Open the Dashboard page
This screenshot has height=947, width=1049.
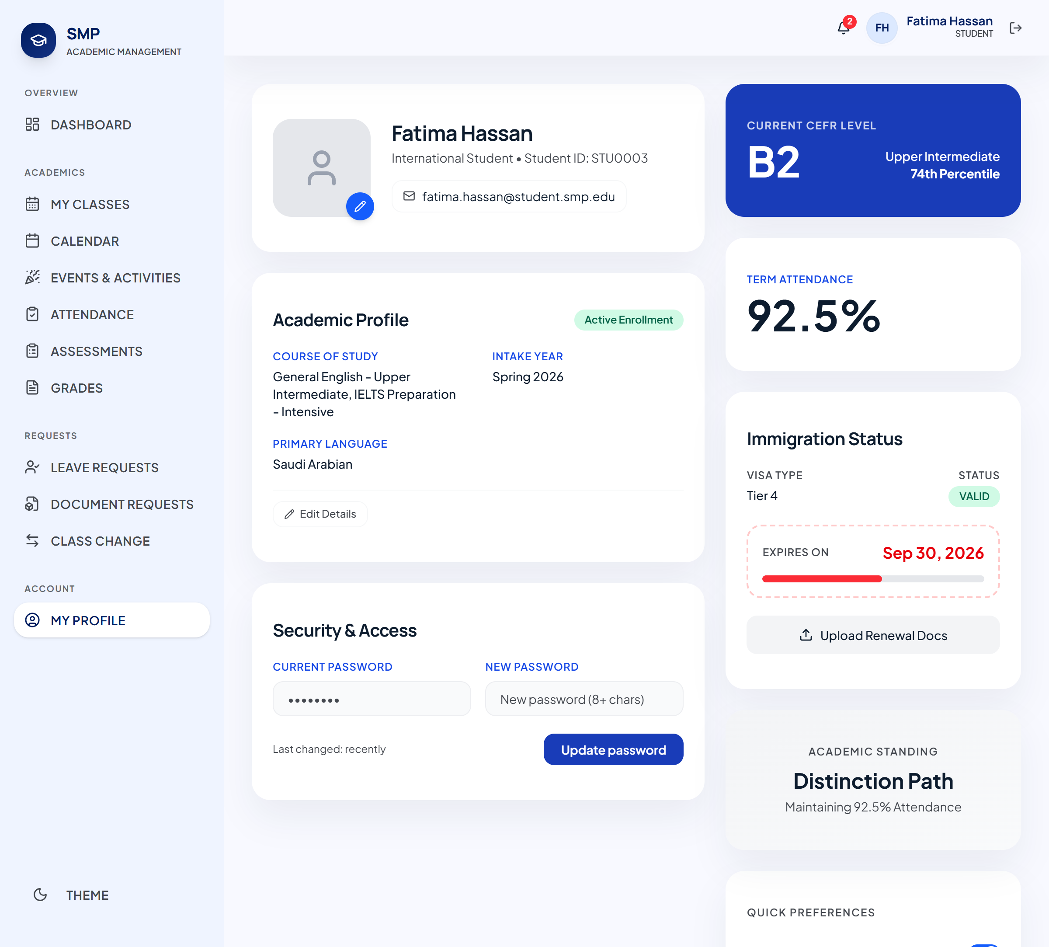pos(112,125)
